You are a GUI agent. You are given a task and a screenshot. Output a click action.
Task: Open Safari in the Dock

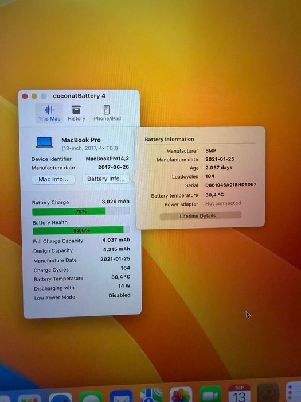[60, 398]
